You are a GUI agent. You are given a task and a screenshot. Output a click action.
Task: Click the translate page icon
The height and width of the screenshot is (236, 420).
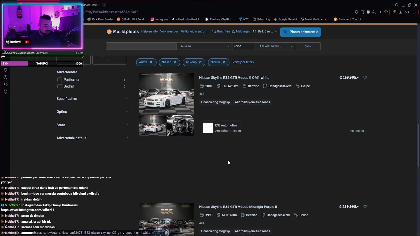tap(374, 12)
